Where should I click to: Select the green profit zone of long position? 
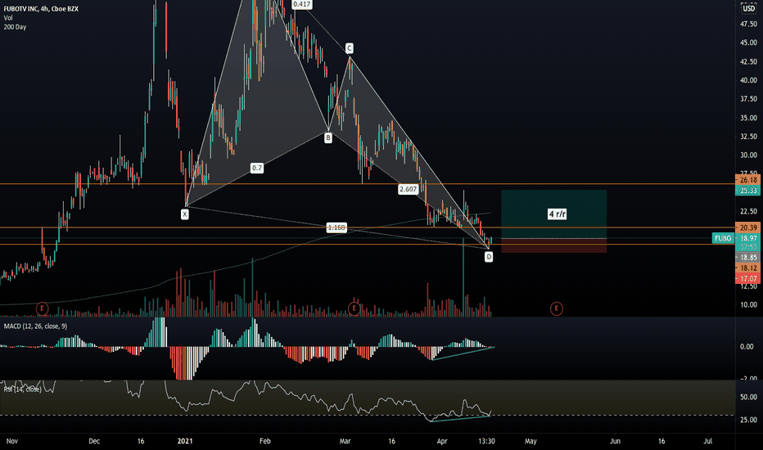[553, 214]
